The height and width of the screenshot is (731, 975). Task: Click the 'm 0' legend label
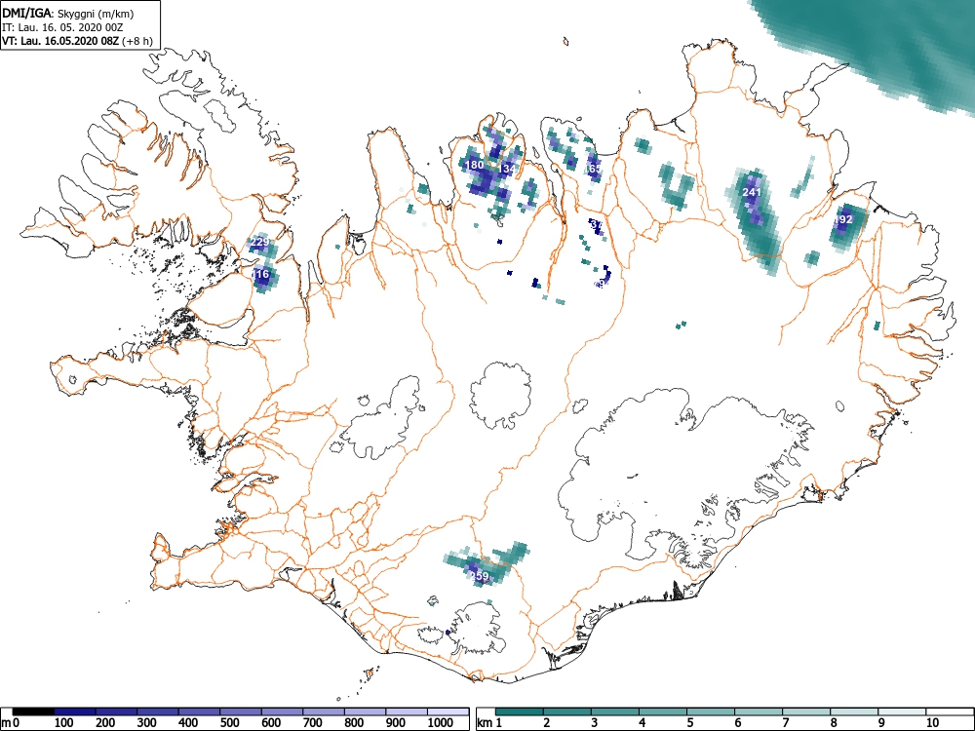[11, 723]
